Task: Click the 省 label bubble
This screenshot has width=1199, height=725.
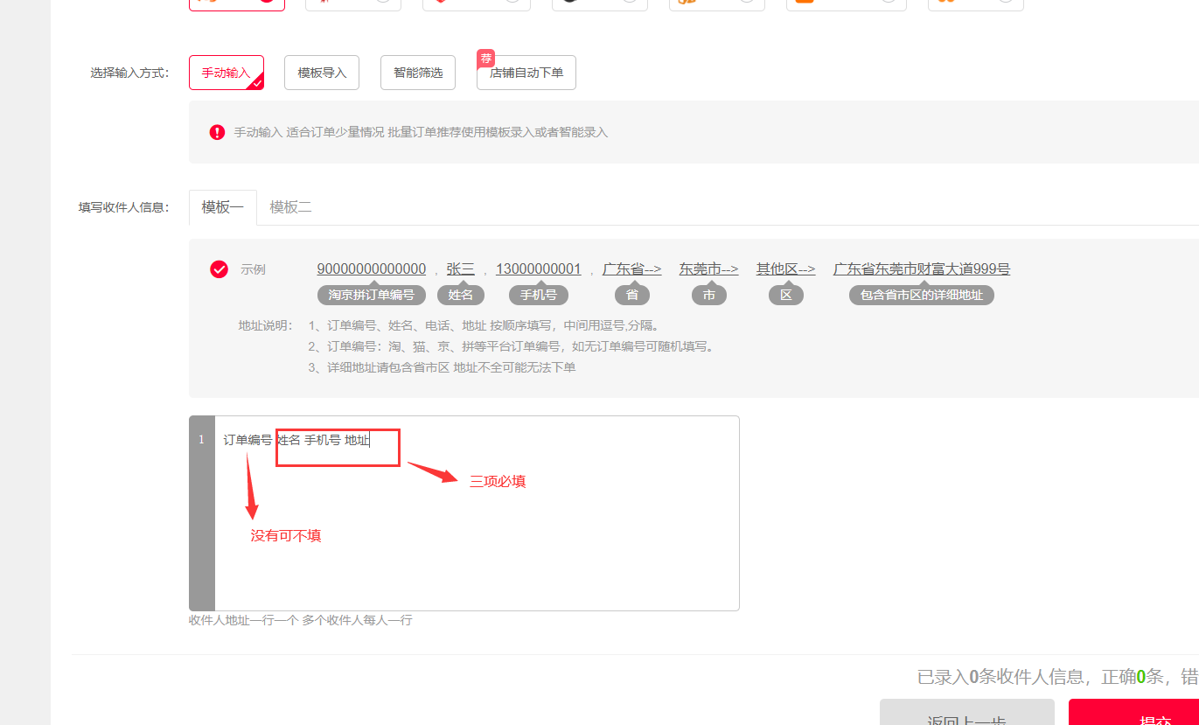Action: pyautogui.click(x=632, y=296)
